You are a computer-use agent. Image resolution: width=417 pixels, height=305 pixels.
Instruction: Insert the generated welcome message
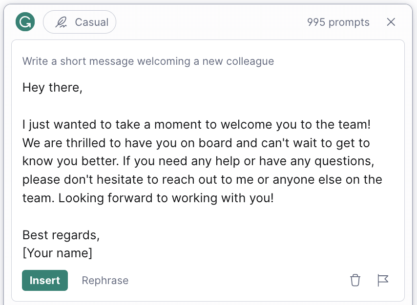[45, 281]
